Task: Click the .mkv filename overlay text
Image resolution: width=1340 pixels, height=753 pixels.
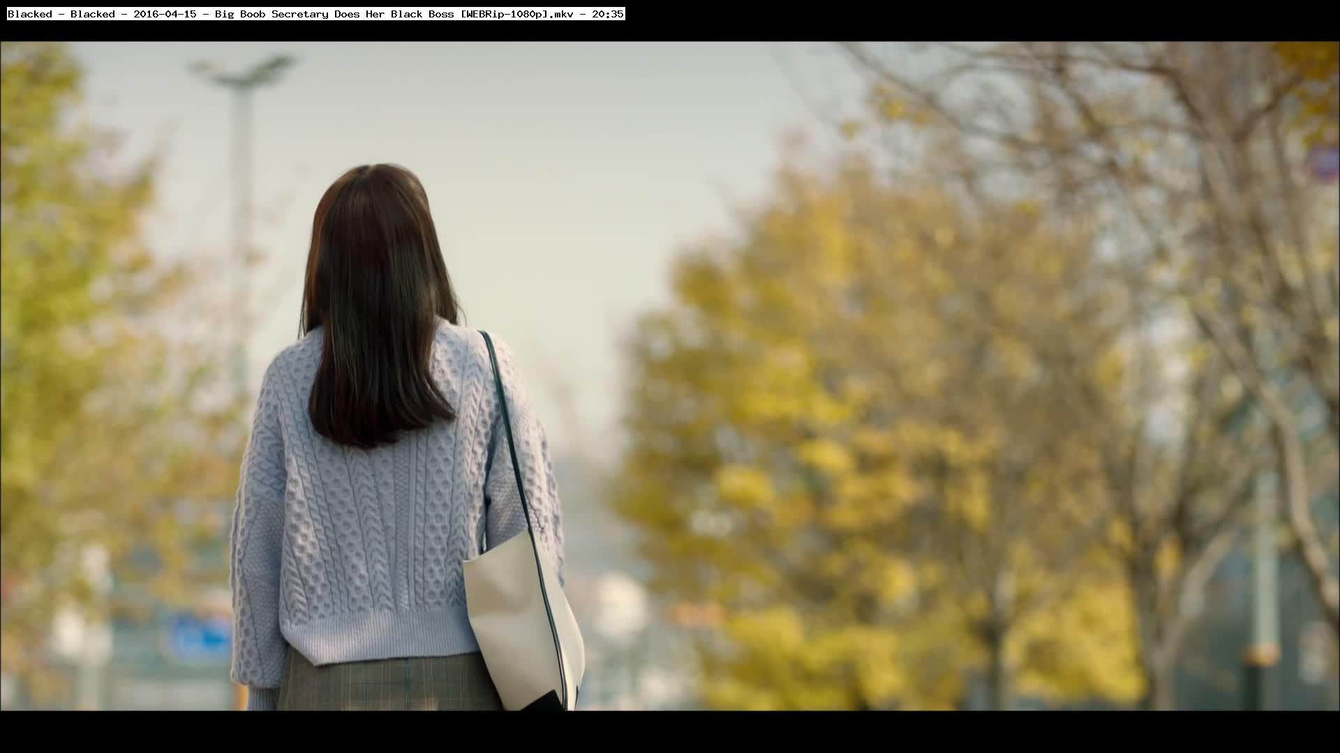Action: [563, 14]
